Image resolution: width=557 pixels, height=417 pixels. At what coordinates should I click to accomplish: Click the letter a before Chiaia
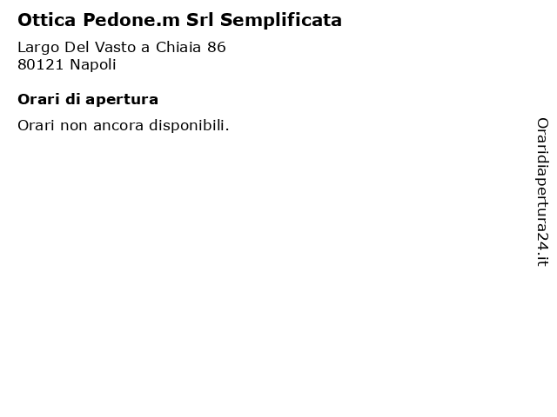click(145, 49)
